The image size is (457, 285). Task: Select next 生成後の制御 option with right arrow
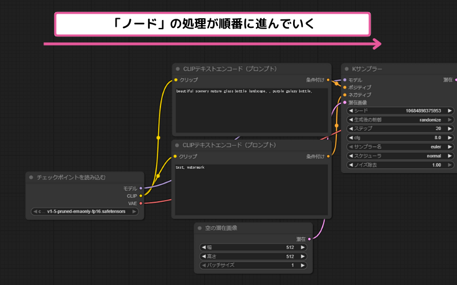pos(450,120)
